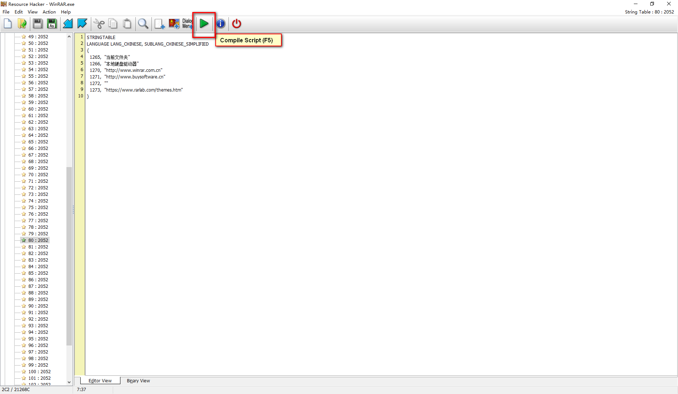
Task: Open the View menu
Action: tap(32, 12)
